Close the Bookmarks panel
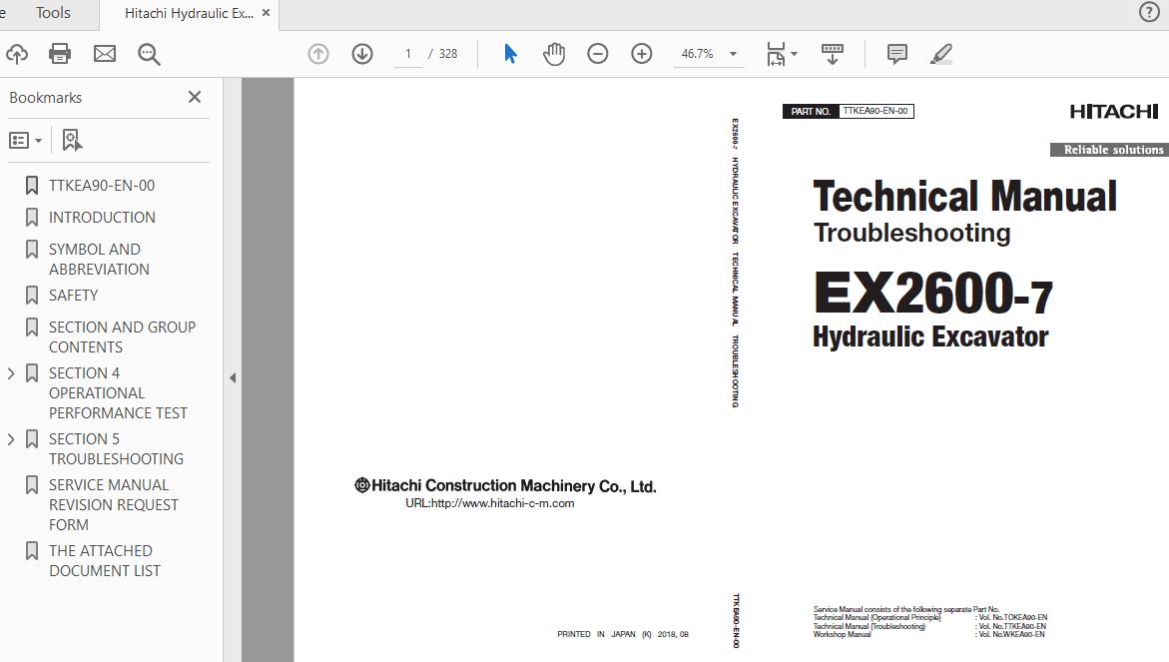The image size is (1169, 662). pos(195,97)
